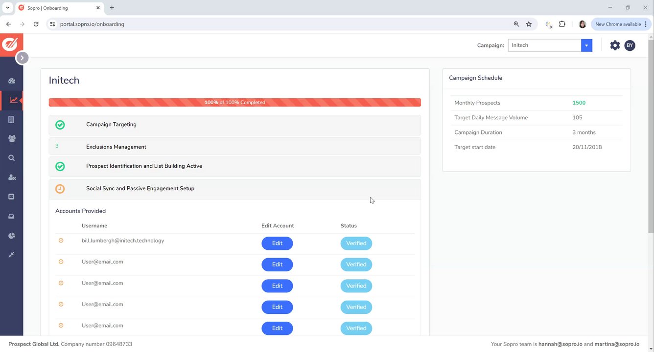Click the Chrome profile picture
The height and width of the screenshot is (352, 654).
click(x=583, y=24)
